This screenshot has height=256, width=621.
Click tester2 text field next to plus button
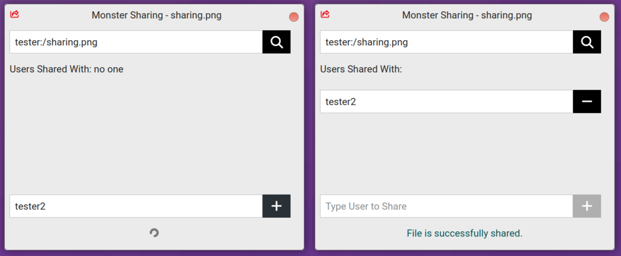(x=136, y=206)
